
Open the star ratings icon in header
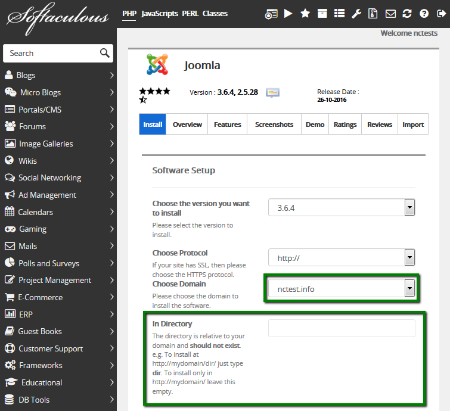(x=305, y=13)
